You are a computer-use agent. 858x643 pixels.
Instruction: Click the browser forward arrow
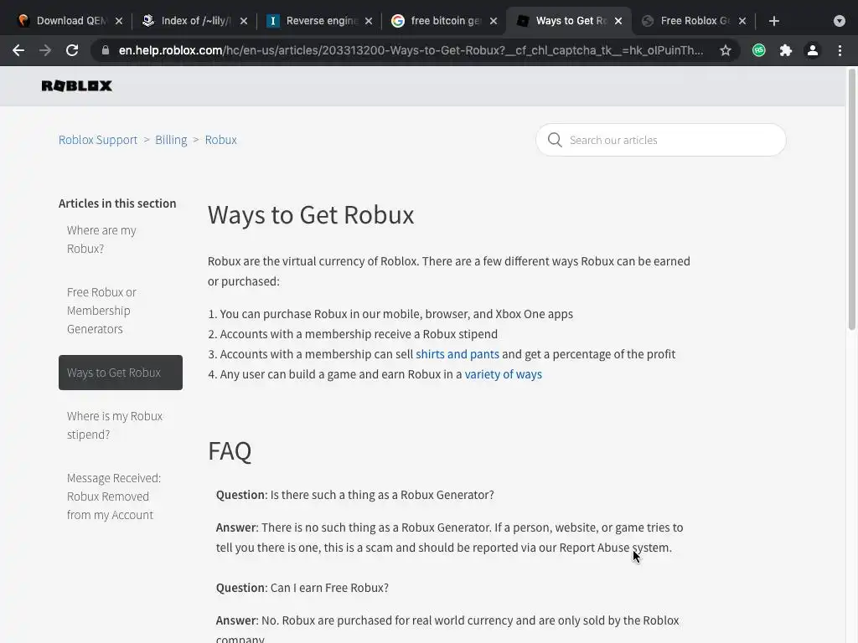tap(45, 50)
